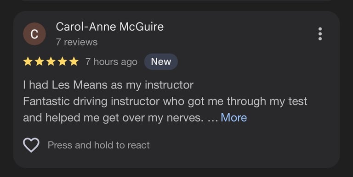The width and height of the screenshot is (353, 177).
Task: Select the line "I had Les Means as my instructor"
Action: point(108,85)
